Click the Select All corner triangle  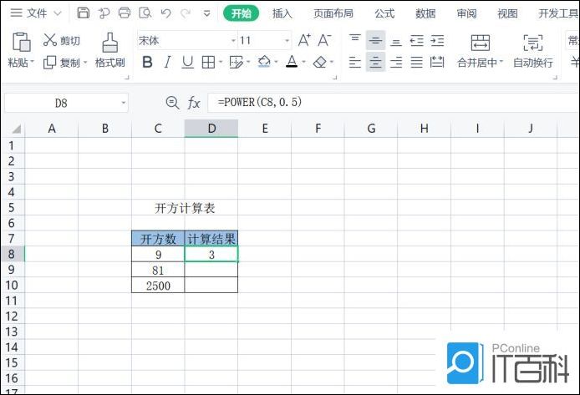16,129
